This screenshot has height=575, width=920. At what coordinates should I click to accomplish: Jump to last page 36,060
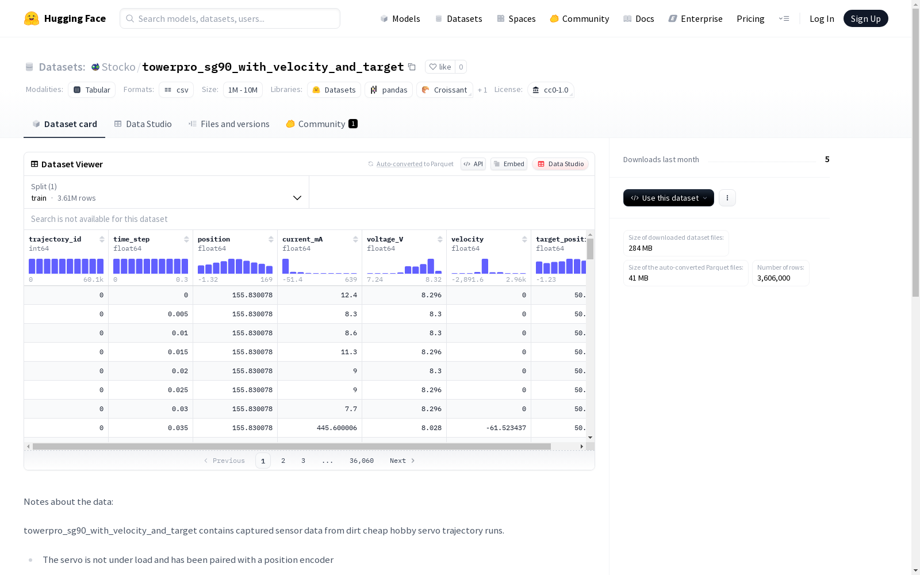tap(362, 461)
